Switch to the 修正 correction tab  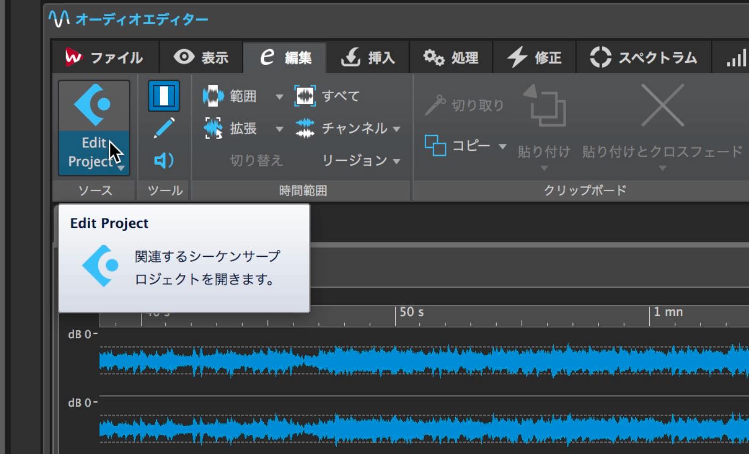535,58
